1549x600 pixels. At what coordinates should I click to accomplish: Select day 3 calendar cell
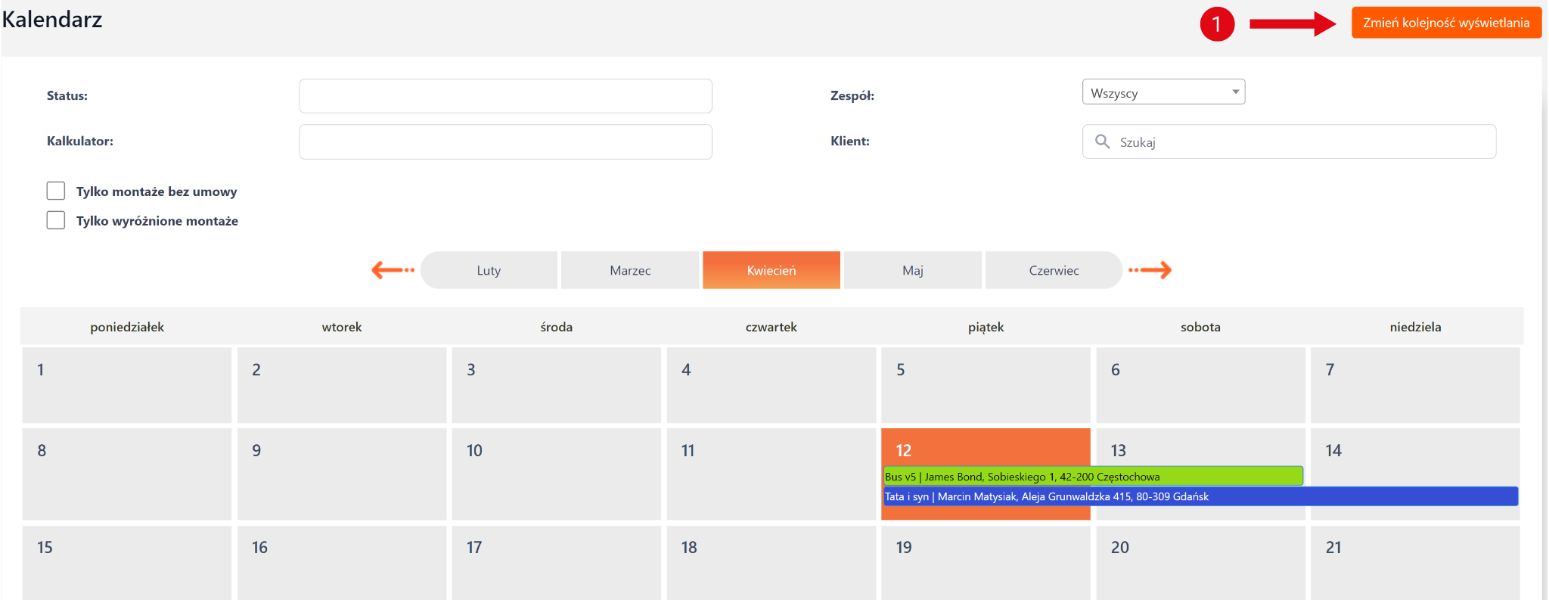point(556,384)
